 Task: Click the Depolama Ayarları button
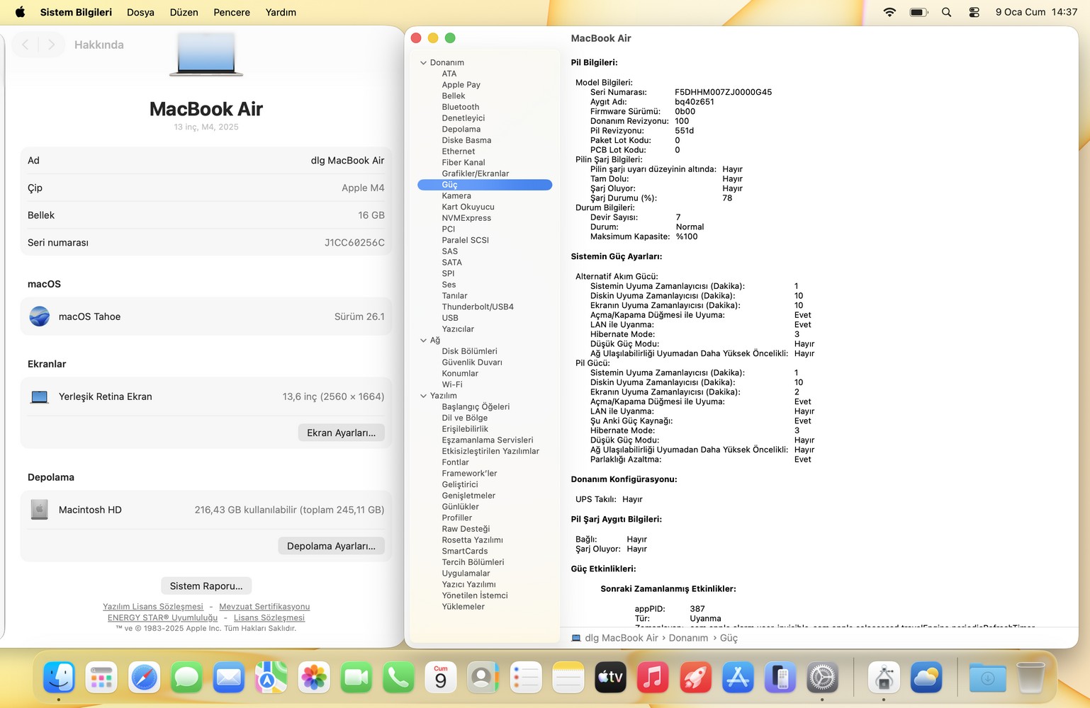(x=331, y=547)
